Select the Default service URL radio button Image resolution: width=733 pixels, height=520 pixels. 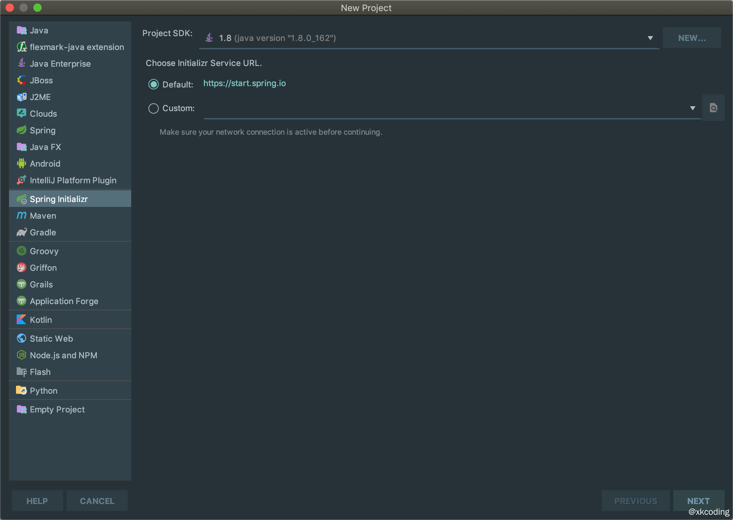[153, 84]
